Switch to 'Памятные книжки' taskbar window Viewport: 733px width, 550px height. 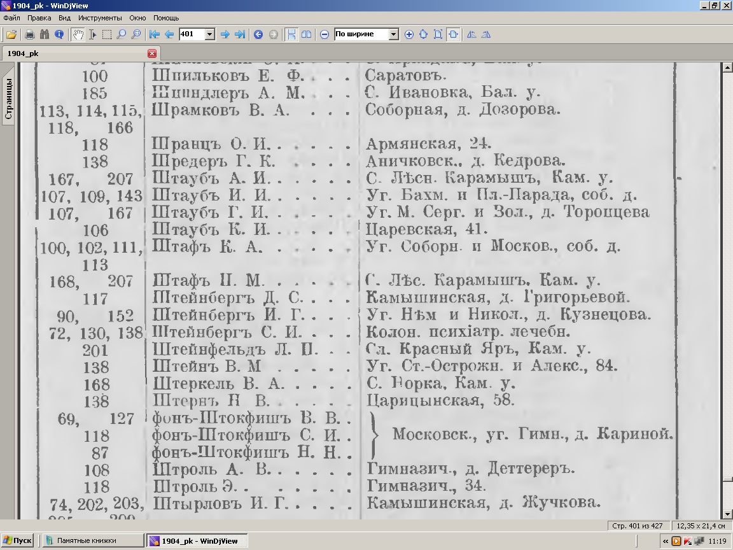pyautogui.click(x=92, y=540)
